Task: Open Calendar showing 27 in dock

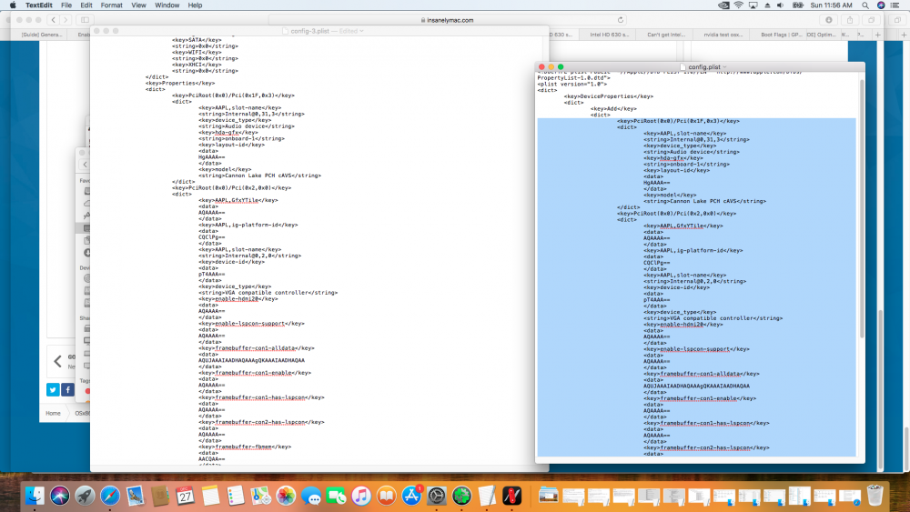Action: [x=185, y=496]
